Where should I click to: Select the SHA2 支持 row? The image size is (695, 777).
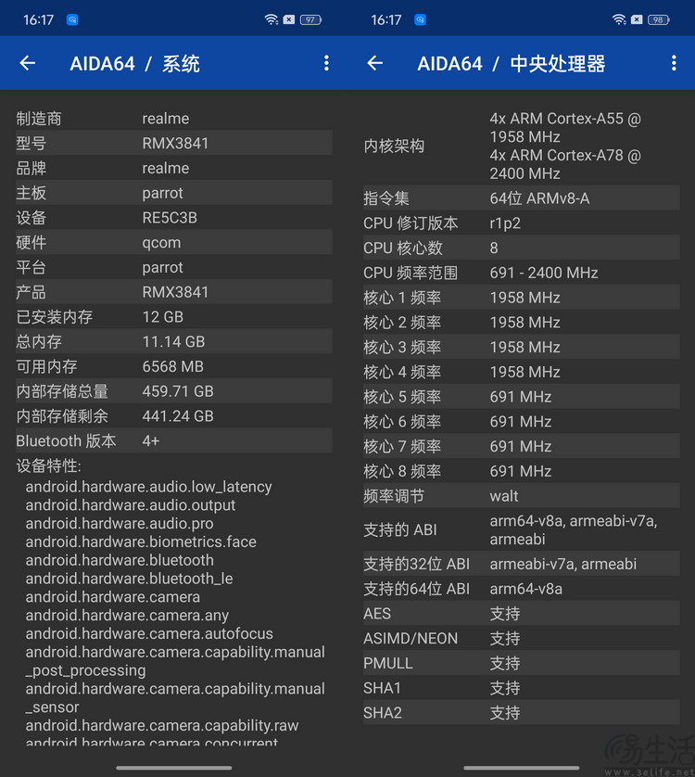522,712
